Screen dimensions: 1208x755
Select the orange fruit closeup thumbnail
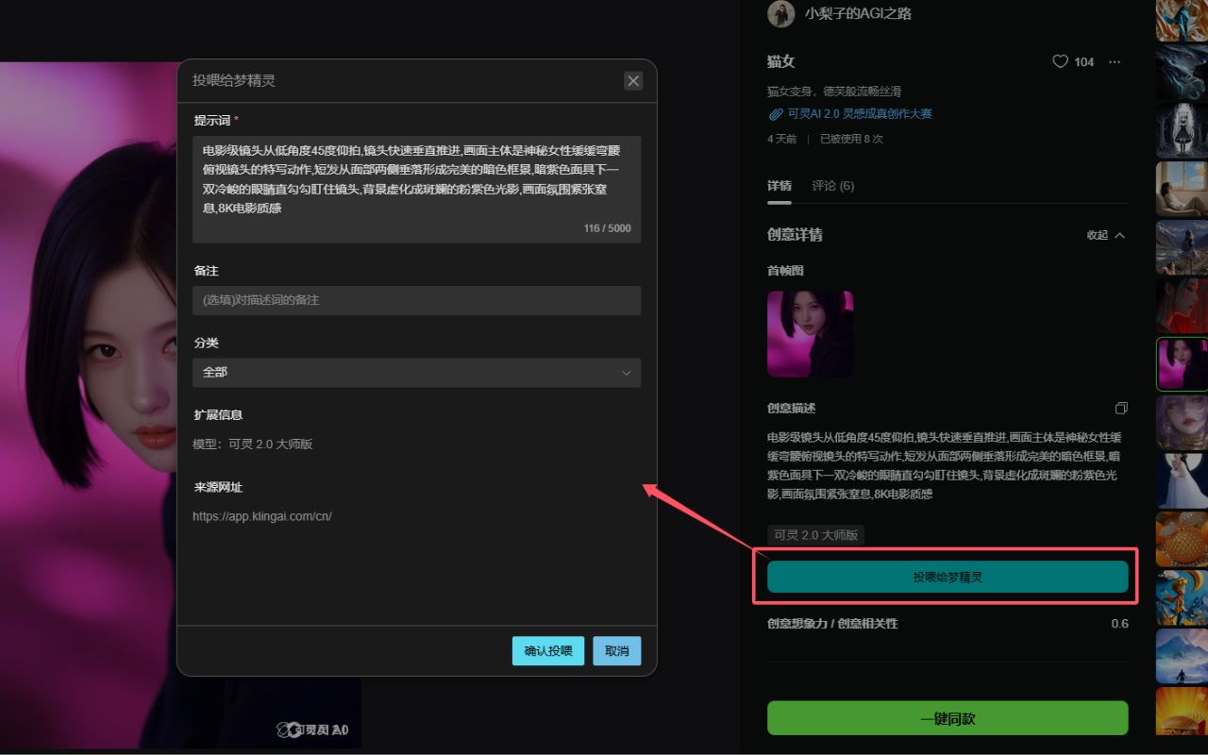coord(1182,539)
